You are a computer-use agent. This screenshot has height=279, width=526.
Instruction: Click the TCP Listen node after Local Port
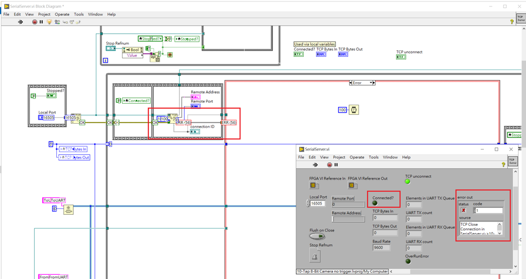pos(75,118)
